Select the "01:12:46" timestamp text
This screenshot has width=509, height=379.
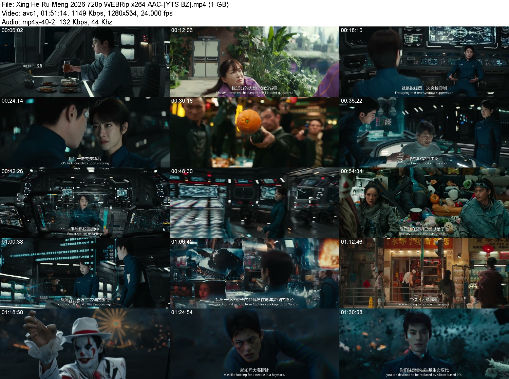click(352, 242)
